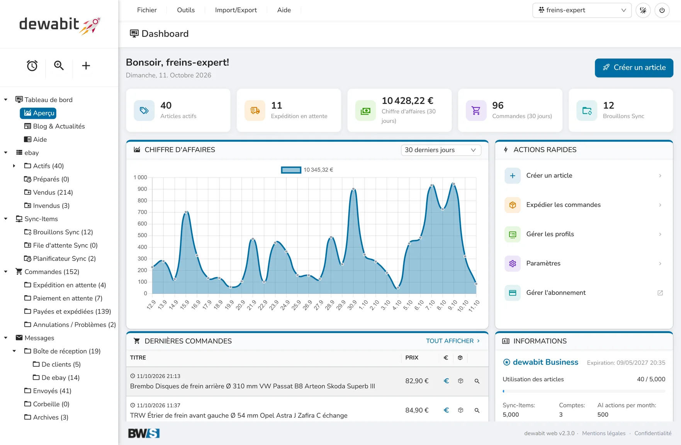The width and height of the screenshot is (681, 445).
Task: Select Gérer les profils quick action
Action: point(584,234)
